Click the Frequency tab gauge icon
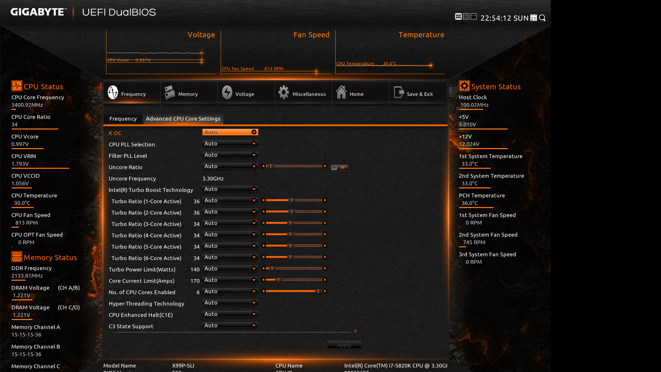The height and width of the screenshot is (372, 661). (113, 92)
